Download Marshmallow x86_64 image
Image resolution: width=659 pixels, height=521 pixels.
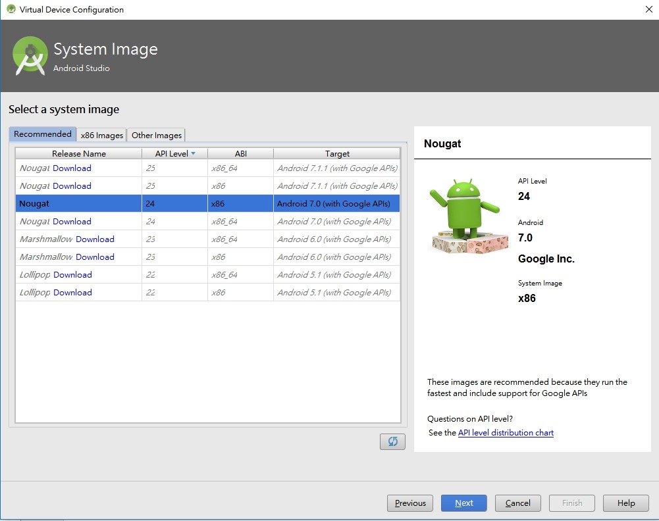tap(95, 239)
